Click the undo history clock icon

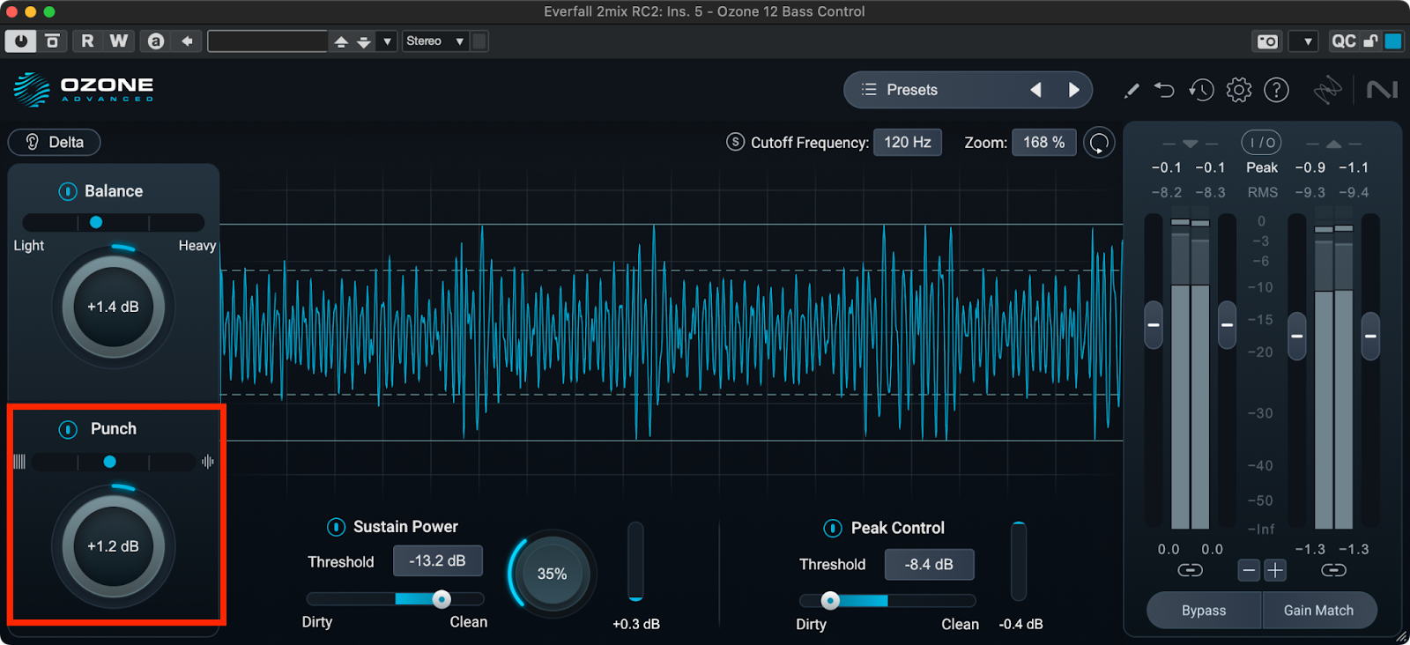click(x=1201, y=90)
